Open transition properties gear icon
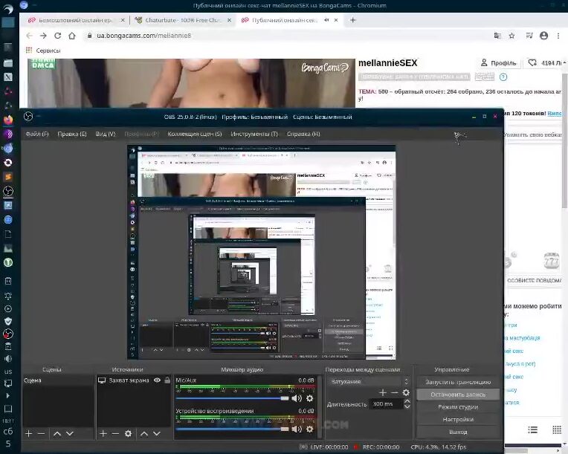The width and height of the screenshot is (568, 454). pyautogui.click(x=406, y=392)
